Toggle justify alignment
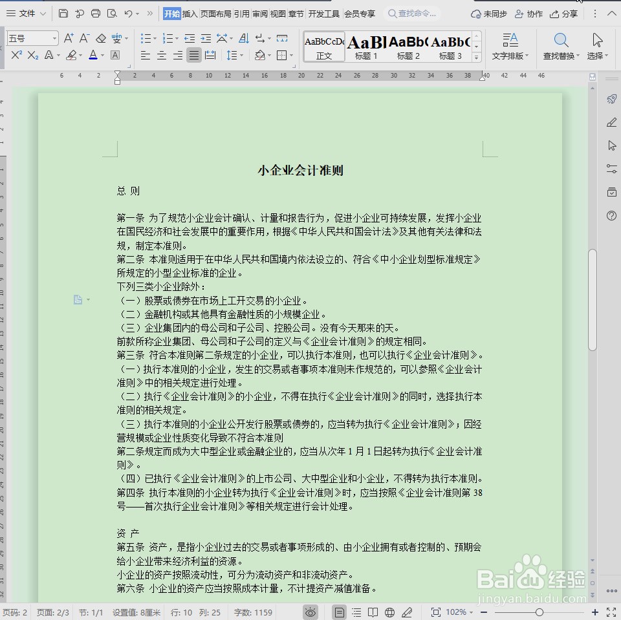The image size is (621, 620). point(194,55)
